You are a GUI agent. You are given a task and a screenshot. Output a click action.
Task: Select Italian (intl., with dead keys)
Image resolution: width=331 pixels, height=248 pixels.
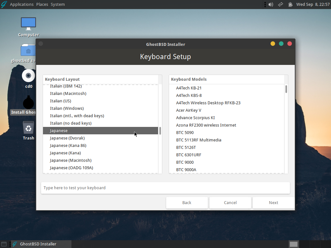point(101,116)
